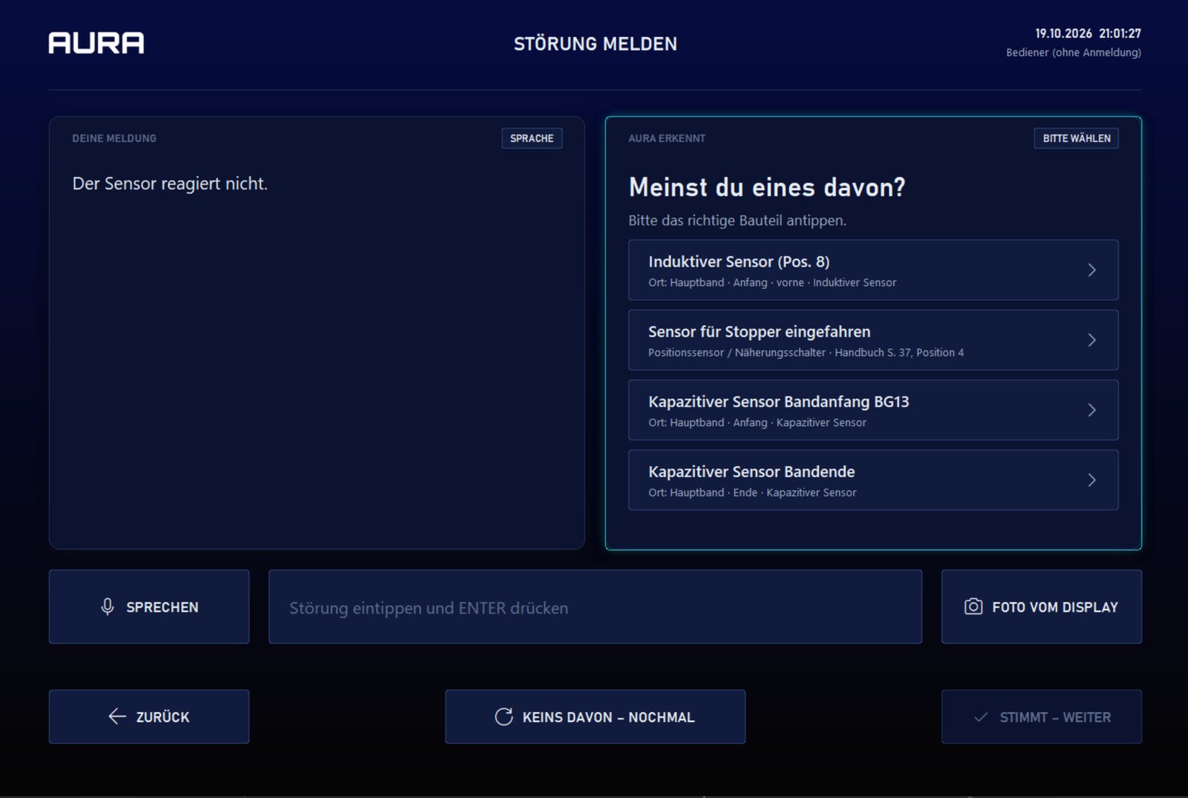Image resolution: width=1188 pixels, height=798 pixels.
Task: Click subtitle 'Ort: Hauptband · Anfang · Kapazitiver Sensor'
Action: pyautogui.click(x=757, y=422)
